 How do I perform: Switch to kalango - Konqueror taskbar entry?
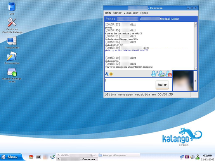[119, 155]
